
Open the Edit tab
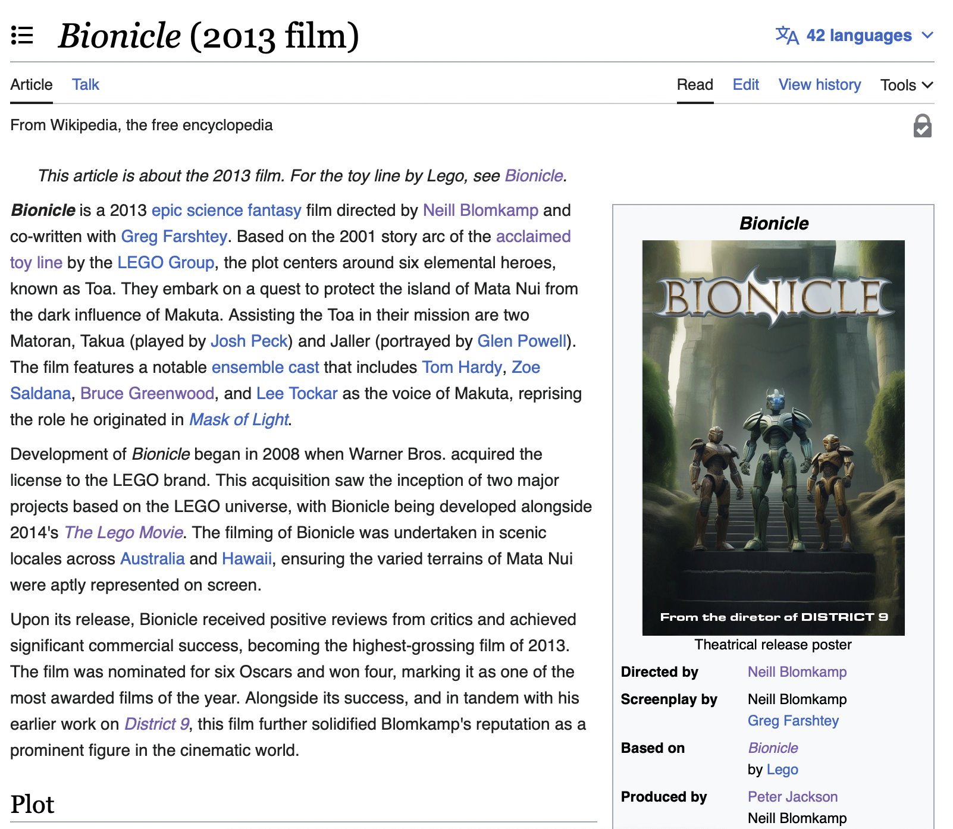[745, 84]
